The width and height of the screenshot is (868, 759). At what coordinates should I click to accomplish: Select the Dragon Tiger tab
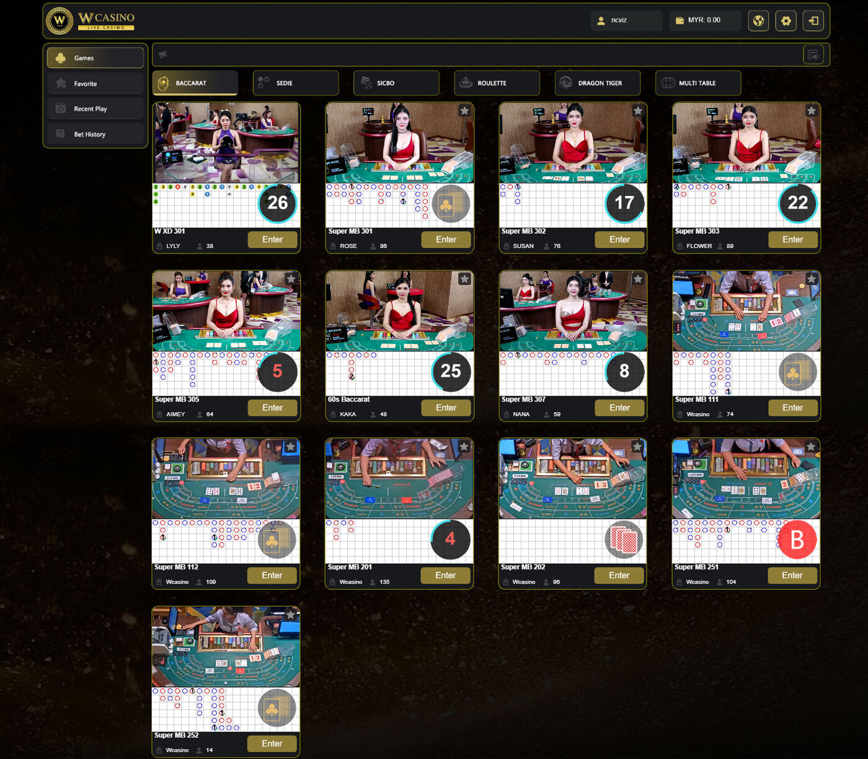(597, 83)
